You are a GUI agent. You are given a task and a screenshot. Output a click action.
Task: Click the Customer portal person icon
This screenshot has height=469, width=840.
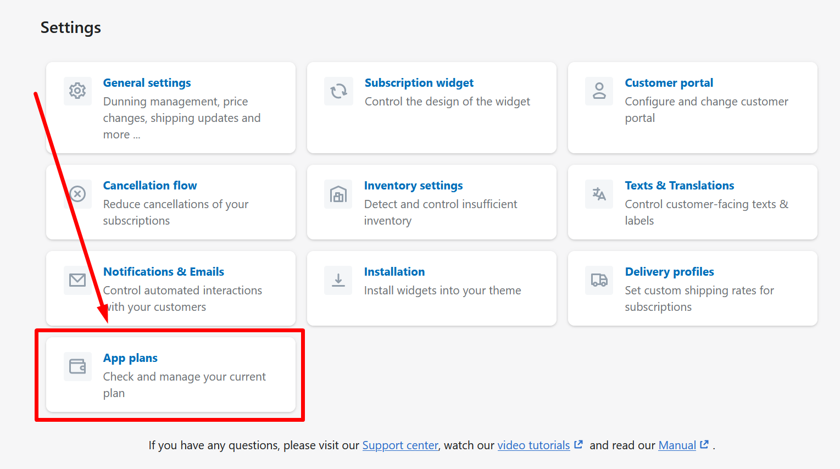[x=599, y=91]
